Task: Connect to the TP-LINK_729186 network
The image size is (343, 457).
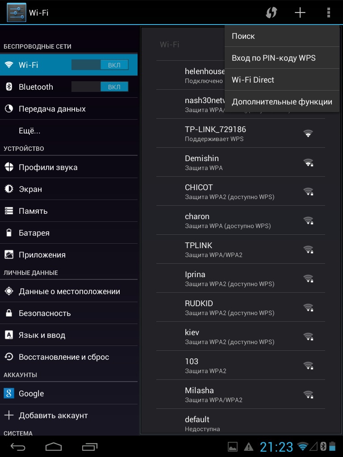Action: [240, 133]
